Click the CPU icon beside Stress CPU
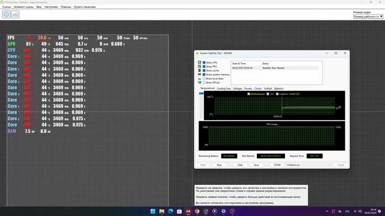 click(x=199, y=62)
